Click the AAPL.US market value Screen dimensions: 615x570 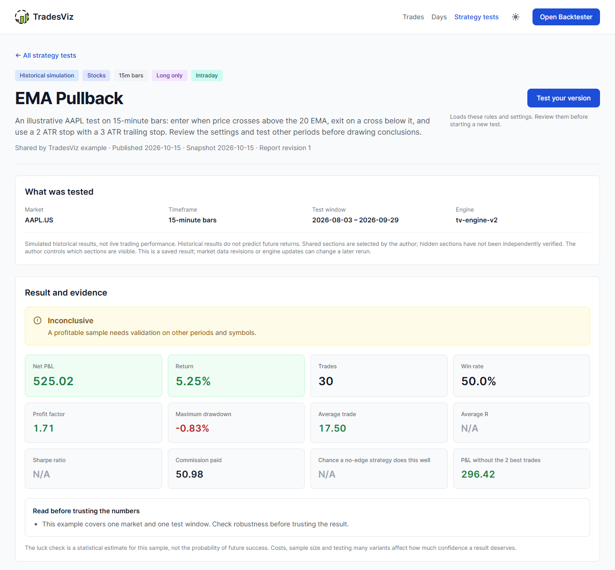tap(39, 220)
